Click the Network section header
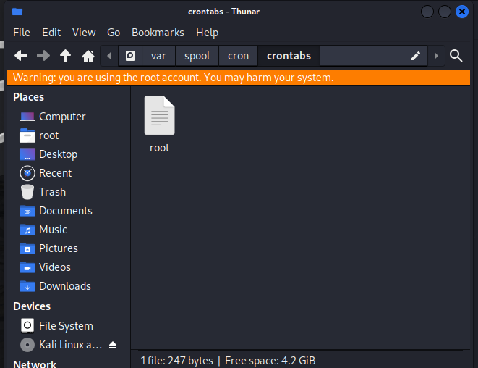Screen dimensions: 478x368 coord(35,364)
